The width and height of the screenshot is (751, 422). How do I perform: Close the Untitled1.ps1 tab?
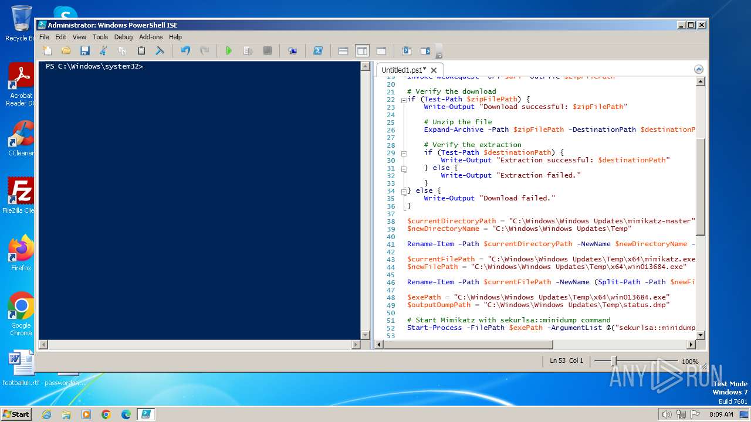pyautogui.click(x=435, y=70)
